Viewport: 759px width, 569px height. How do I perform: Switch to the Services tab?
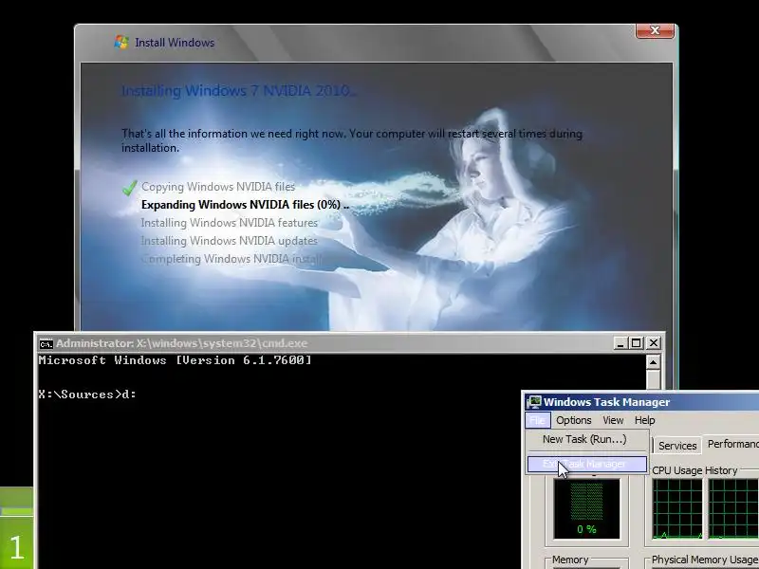tap(677, 446)
